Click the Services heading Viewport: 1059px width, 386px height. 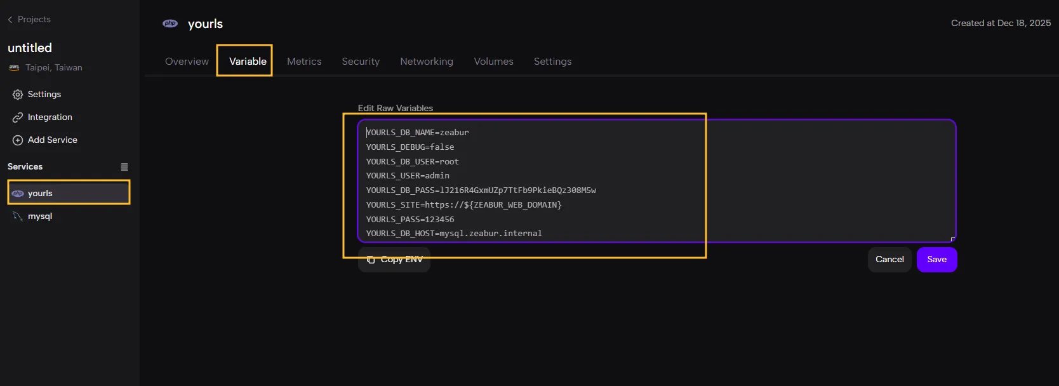(x=25, y=167)
